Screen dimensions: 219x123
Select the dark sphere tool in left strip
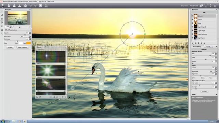coord(2,30)
